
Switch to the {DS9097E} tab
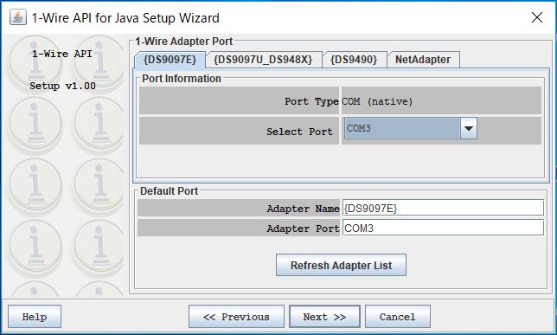(x=170, y=60)
